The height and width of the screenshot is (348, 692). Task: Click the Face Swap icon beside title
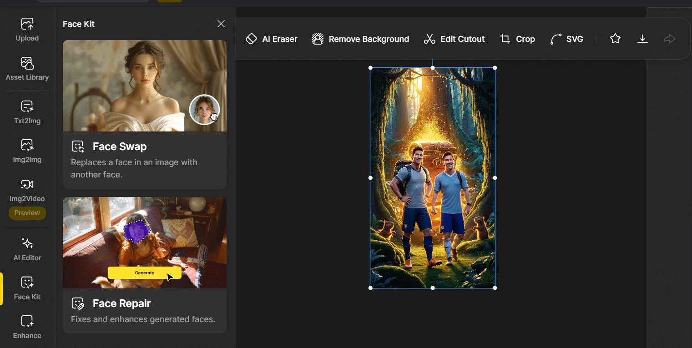coord(78,146)
